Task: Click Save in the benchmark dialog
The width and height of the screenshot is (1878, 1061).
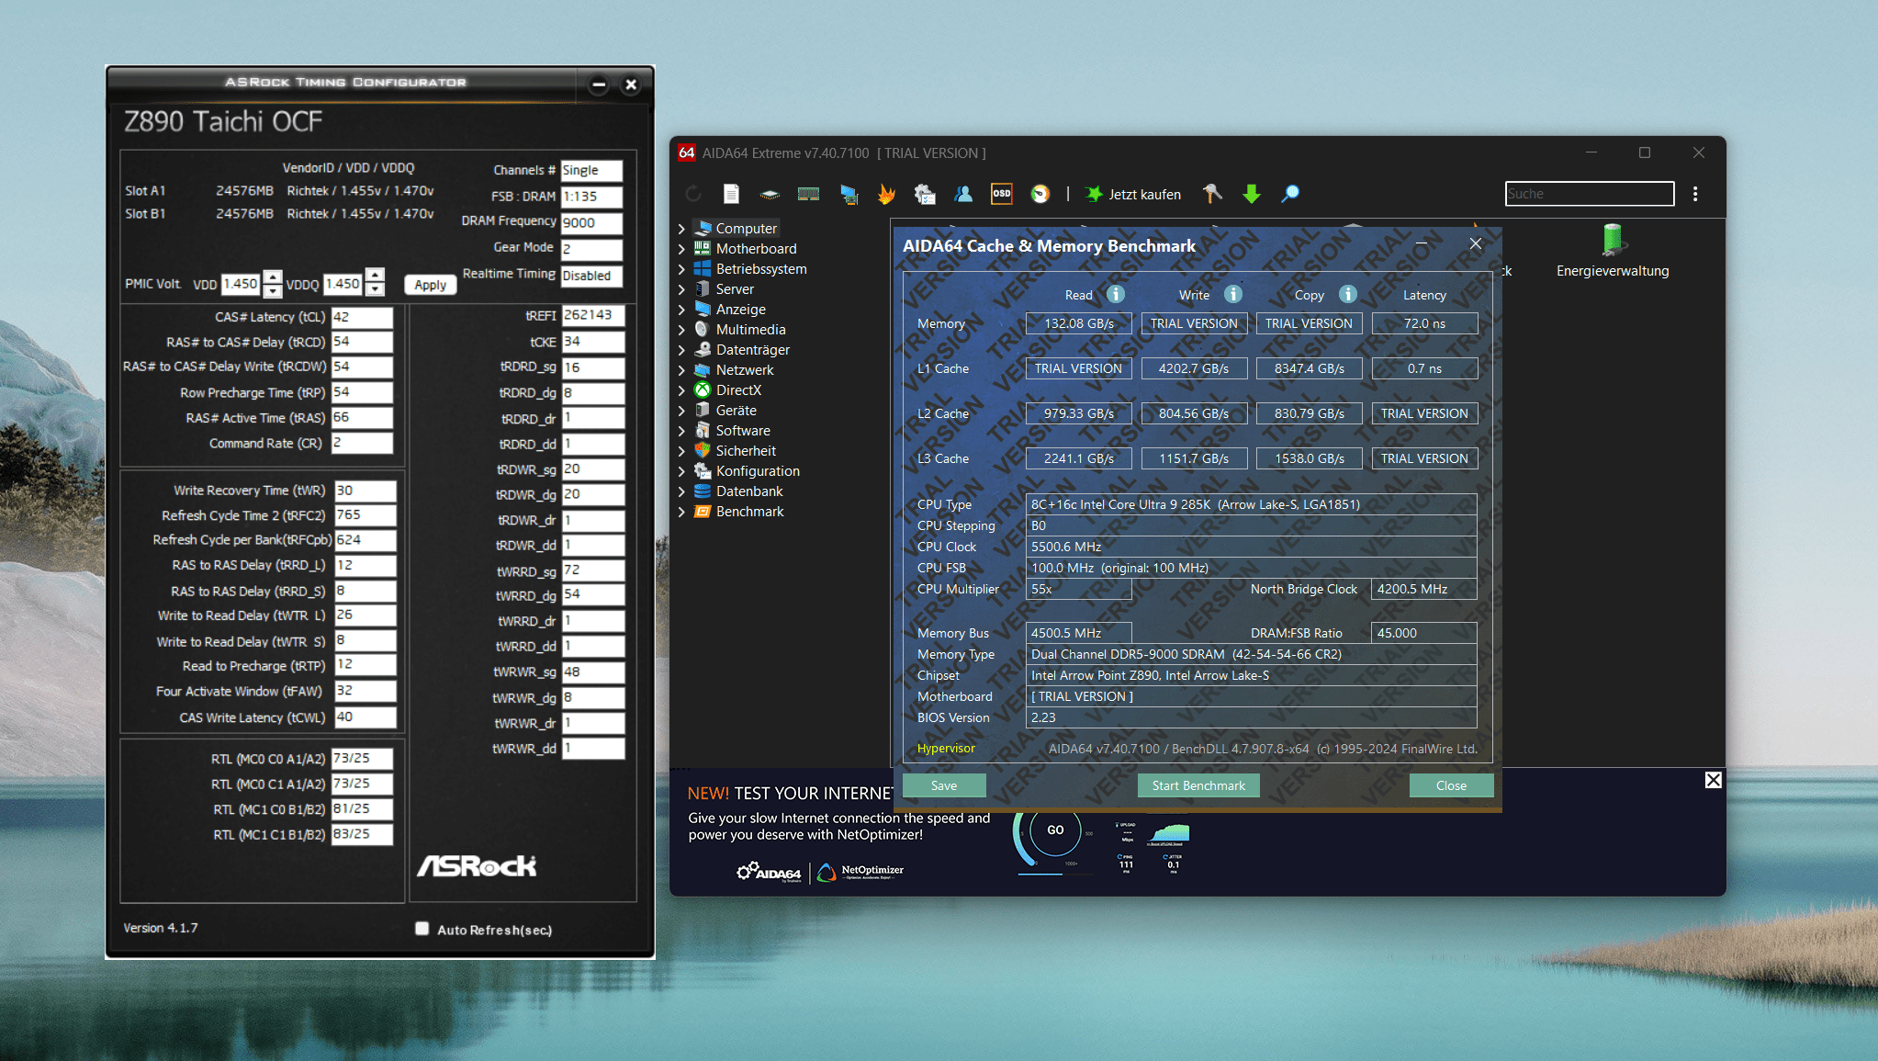Action: (x=944, y=785)
